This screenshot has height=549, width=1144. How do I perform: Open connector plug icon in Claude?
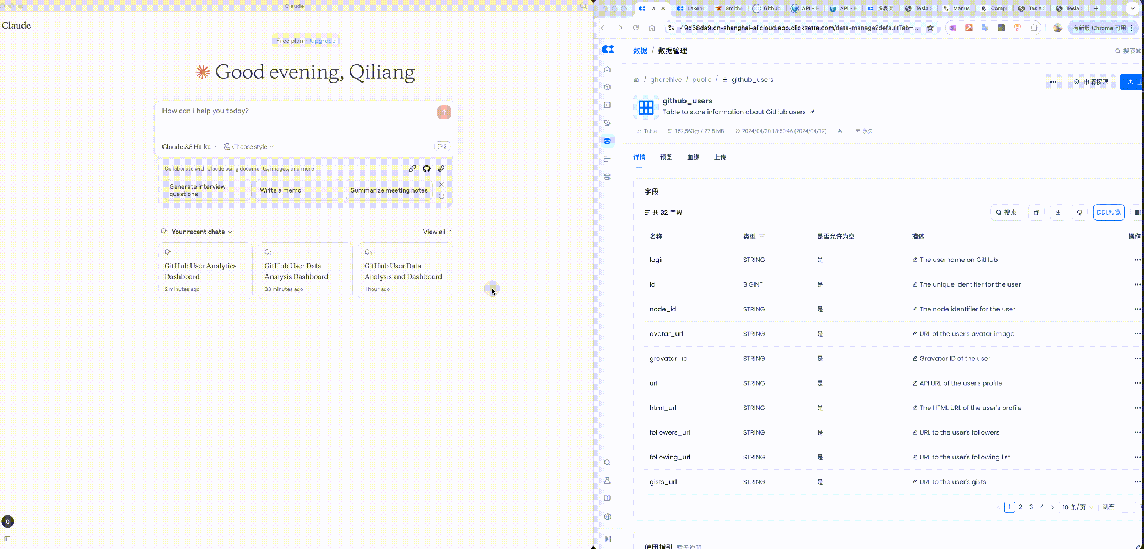tap(412, 169)
